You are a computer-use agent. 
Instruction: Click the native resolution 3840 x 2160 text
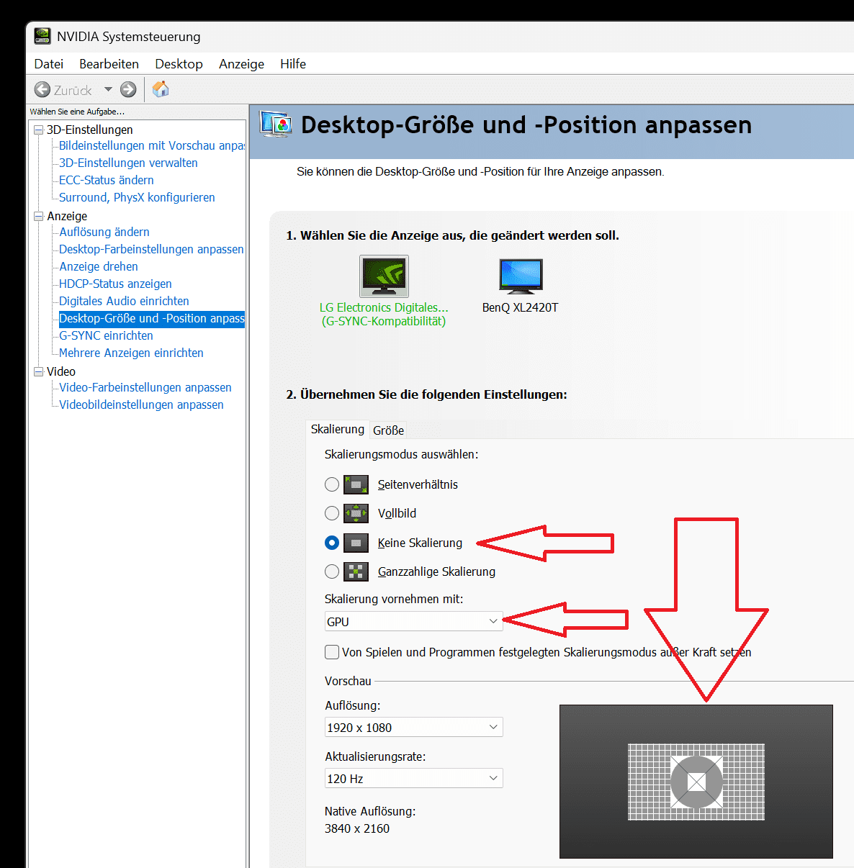tap(357, 828)
